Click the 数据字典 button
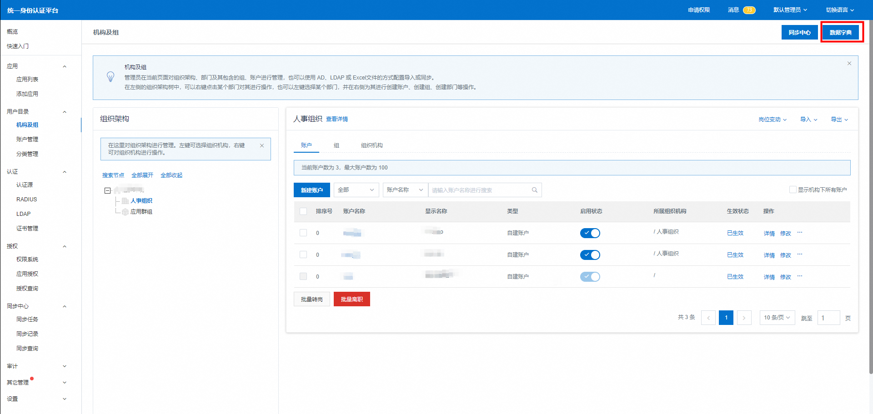Image resolution: width=873 pixels, height=414 pixels. pos(840,32)
